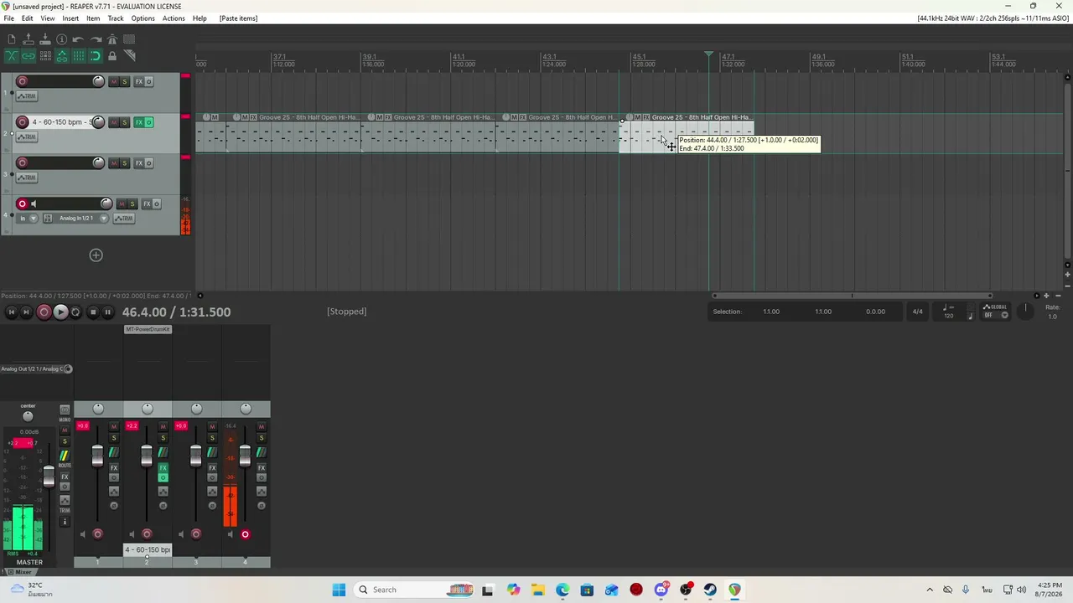This screenshot has width=1073, height=603.
Task: Toggle the locking padlock icon
Action: tap(112, 56)
